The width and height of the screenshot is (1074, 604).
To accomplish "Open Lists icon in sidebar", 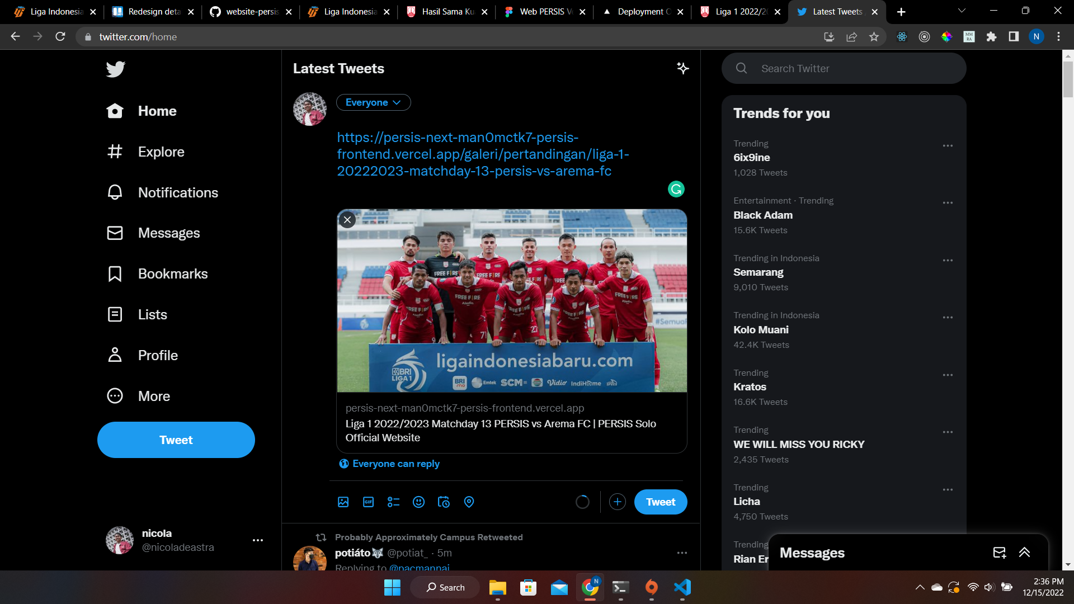I will pyautogui.click(x=115, y=314).
